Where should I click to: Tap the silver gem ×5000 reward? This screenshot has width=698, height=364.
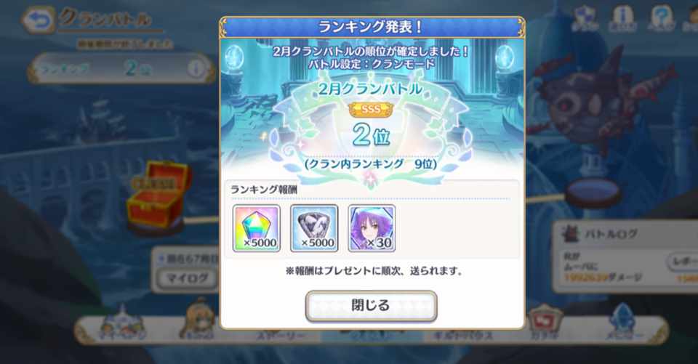click(314, 228)
